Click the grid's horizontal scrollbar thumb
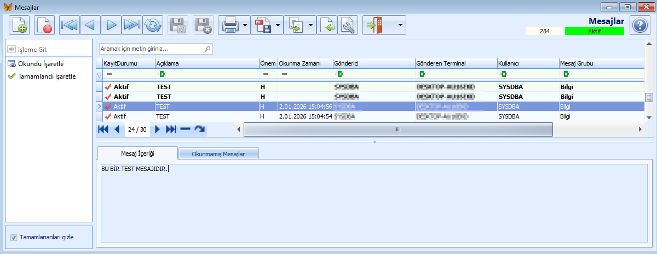Screen dimensions: 657x254 pyautogui.click(x=398, y=129)
